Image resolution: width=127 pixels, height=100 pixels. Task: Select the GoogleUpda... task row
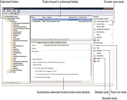(61, 21)
